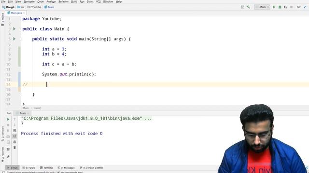This screenshot has height=173, width=309.
Task: Rerun Main from the Run panel
Action: click(8, 119)
